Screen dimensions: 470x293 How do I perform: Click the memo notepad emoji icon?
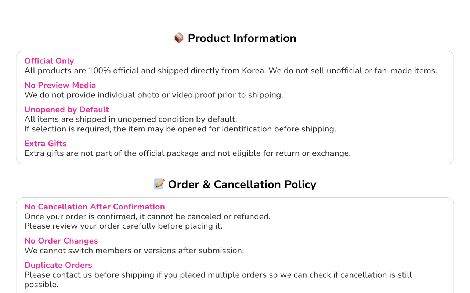click(159, 184)
